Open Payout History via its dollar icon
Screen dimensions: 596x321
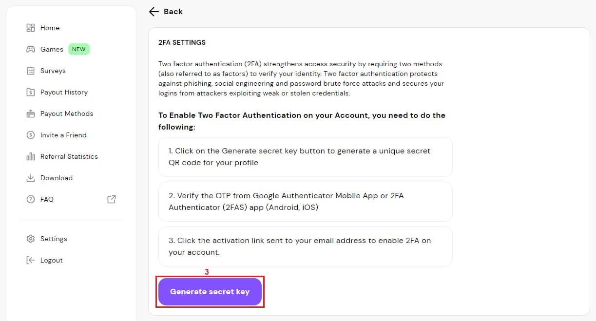click(x=31, y=92)
